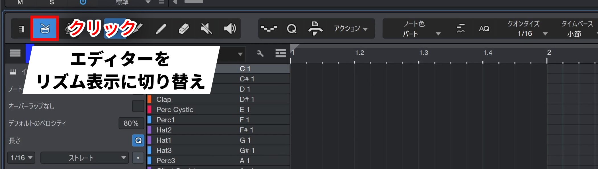Screen dimensions: 598x169
Task: Open the タイムベース 小節 menu
Action: tap(578, 34)
